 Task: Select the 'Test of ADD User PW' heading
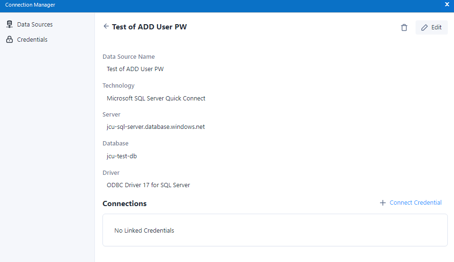149,27
